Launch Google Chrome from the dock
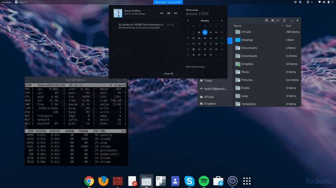The height and width of the screenshot is (188, 336). pos(89,181)
